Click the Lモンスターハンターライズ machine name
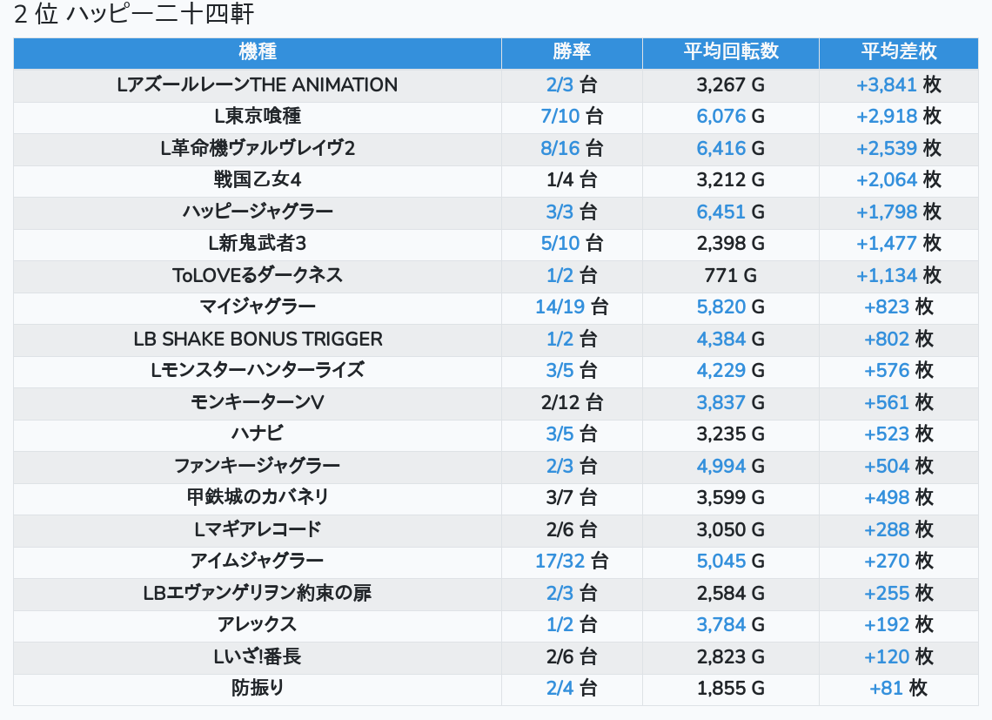 pyautogui.click(x=258, y=371)
